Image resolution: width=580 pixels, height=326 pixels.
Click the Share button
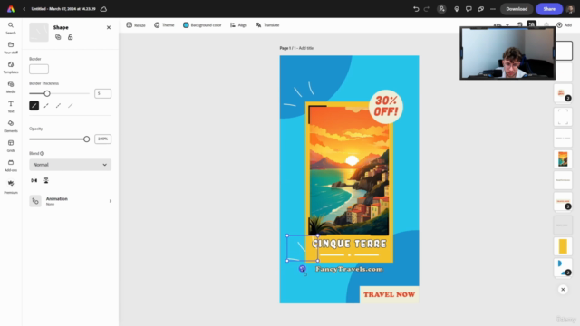pyautogui.click(x=549, y=9)
